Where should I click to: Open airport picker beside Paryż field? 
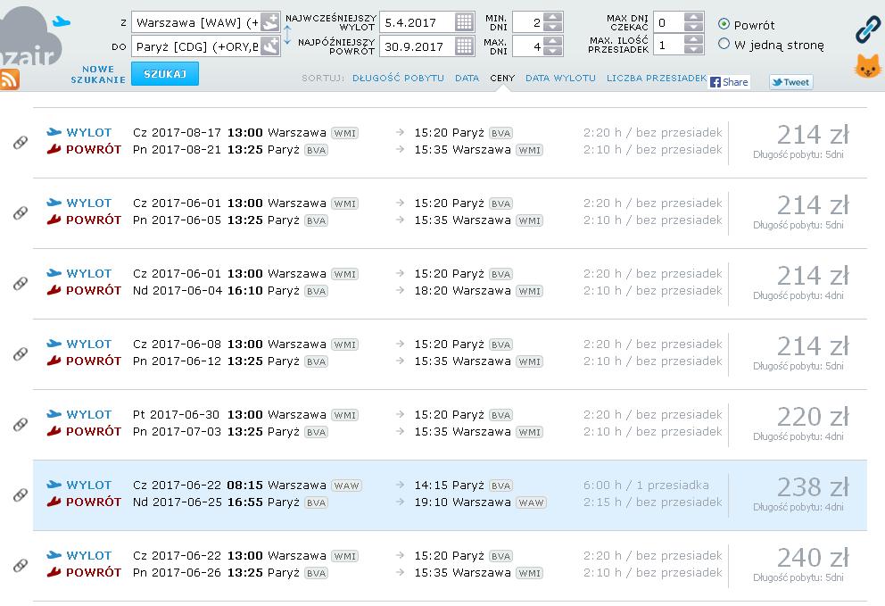[x=270, y=46]
